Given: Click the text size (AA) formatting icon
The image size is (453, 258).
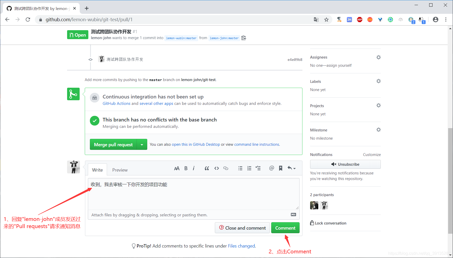Looking at the screenshot, I should point(177,168).
